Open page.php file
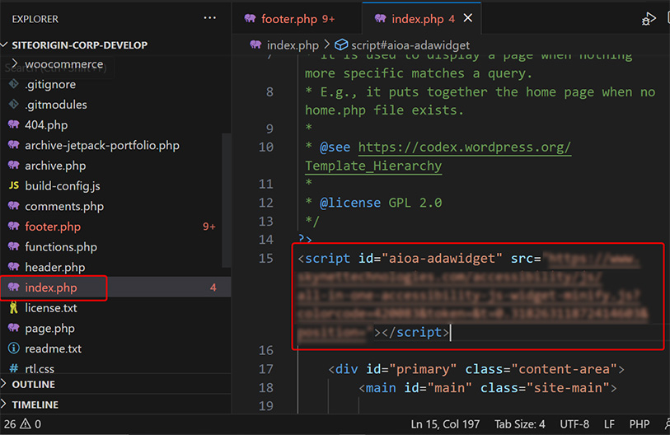The height and width of the screenshot is (435, 670). pos(49,329)
